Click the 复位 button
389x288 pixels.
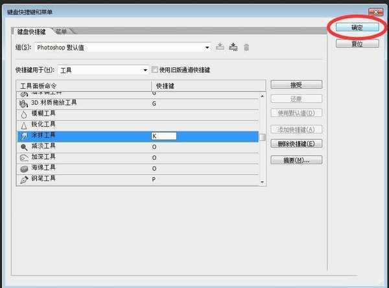coord(357,44)
